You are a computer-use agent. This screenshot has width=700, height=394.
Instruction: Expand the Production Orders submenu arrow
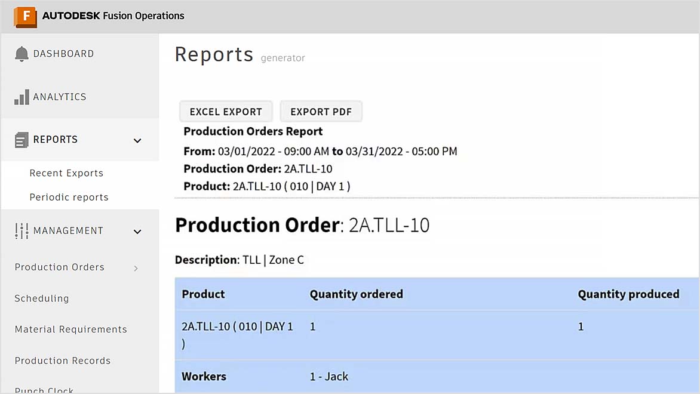(x=136, y=268)
